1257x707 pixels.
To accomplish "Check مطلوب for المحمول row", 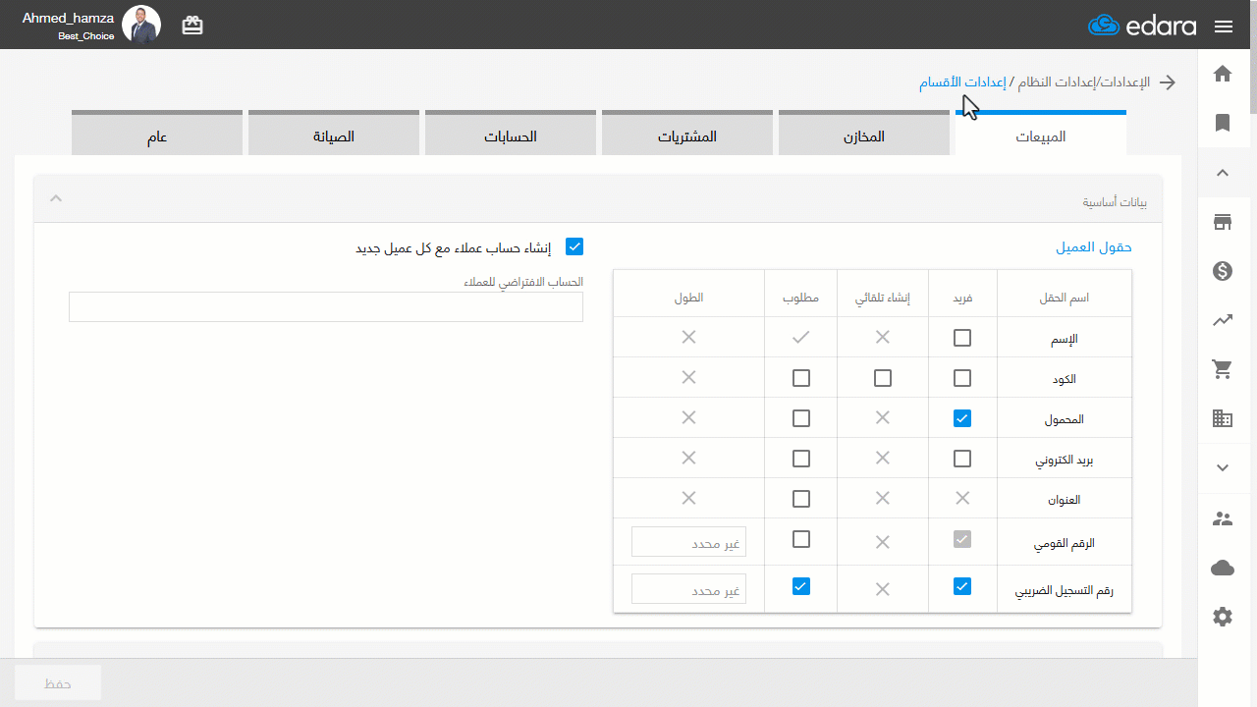I will [801, 418].
